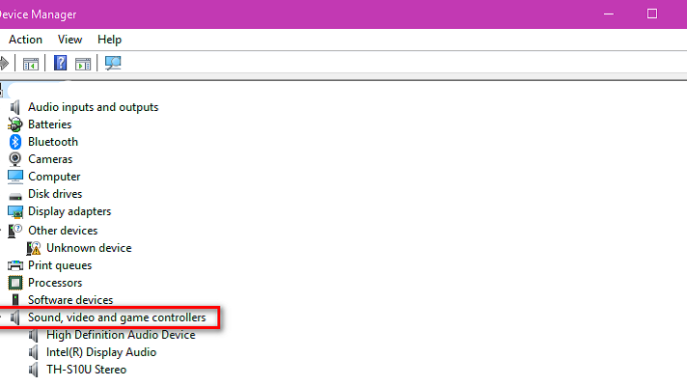Click the Software devices icon
687x386 pixels.
15,300
